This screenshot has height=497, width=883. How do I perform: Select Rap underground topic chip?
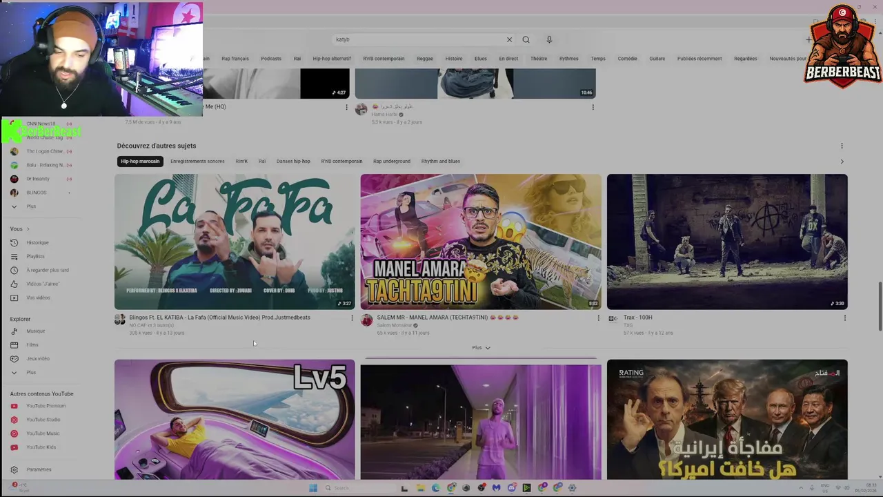pyautogui.click(x=392, y=161)
